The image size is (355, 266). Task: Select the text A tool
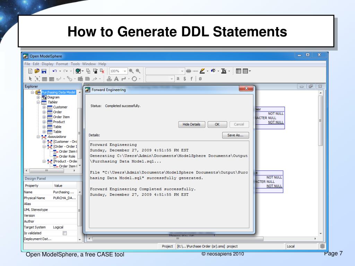coord(116,79)
